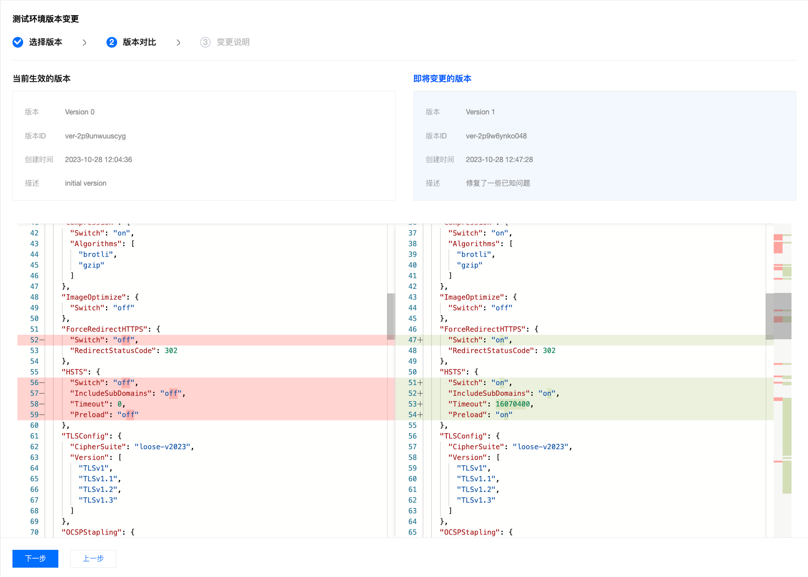The height and width of the screenshot is (577, 808).
Task: Click the 即将变更的版本 heading link
Action: tap(442, 79)
